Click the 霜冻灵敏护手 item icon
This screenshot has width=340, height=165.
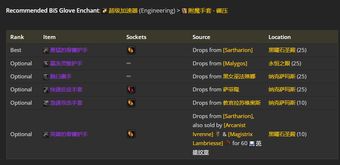(x=46, y=64)
